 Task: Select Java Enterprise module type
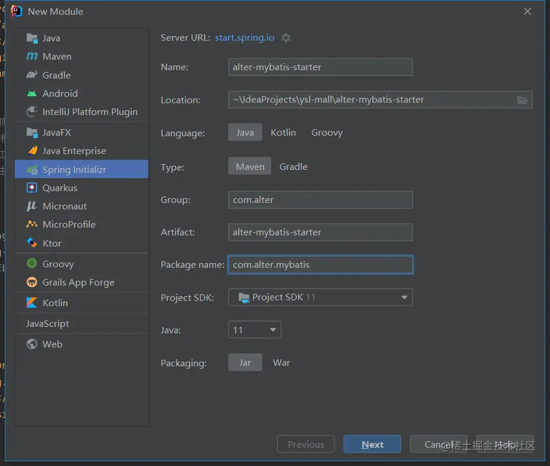click(74, 151)
